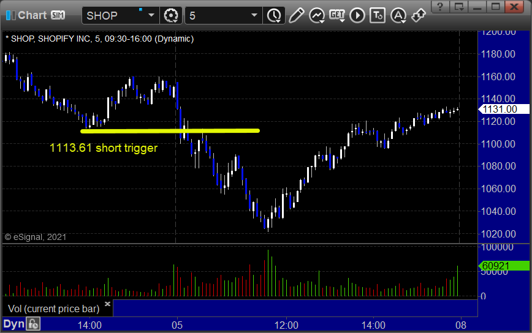Click the 1131.00 current price marker
The image size is (532, 333).
(x=504, y=109)
